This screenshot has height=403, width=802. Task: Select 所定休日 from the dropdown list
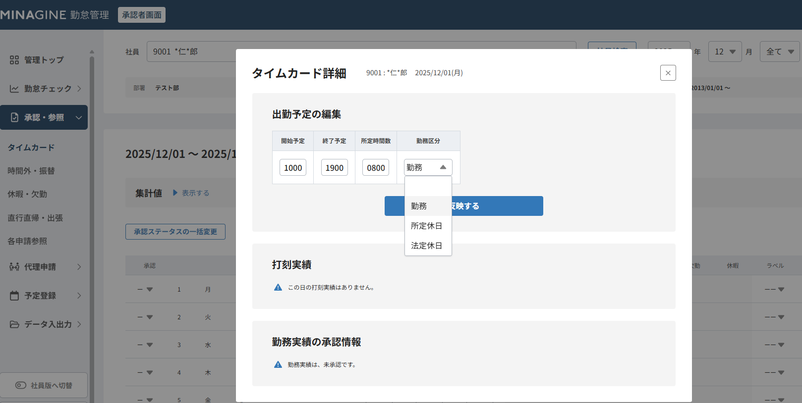[x=426, y=226]
